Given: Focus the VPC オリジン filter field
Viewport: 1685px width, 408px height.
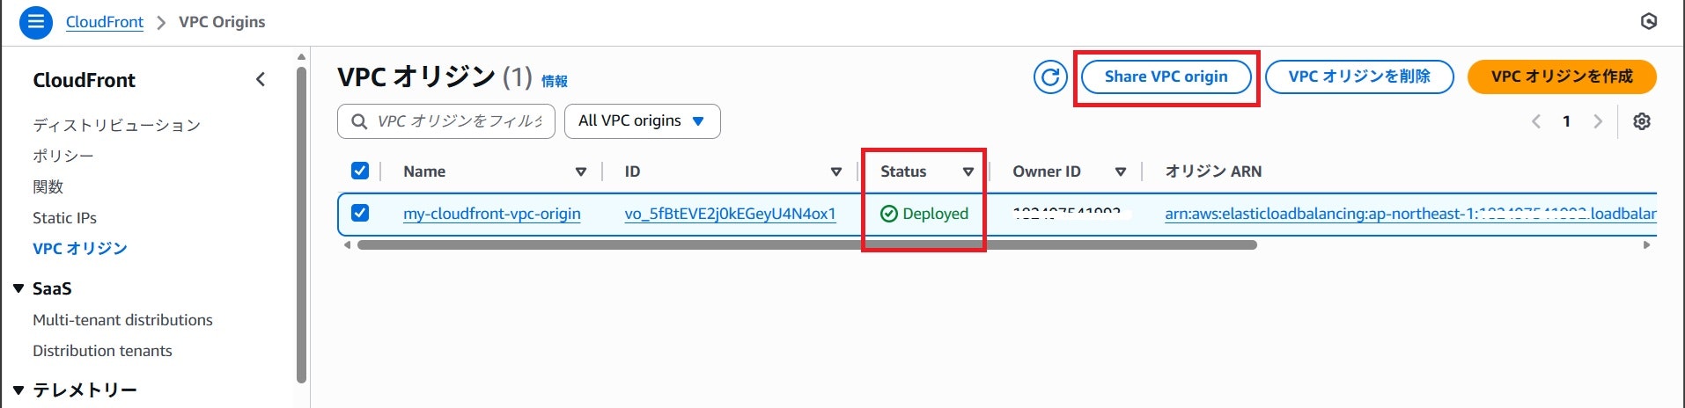Looking at the screenshot, I should tap(446, 121).
